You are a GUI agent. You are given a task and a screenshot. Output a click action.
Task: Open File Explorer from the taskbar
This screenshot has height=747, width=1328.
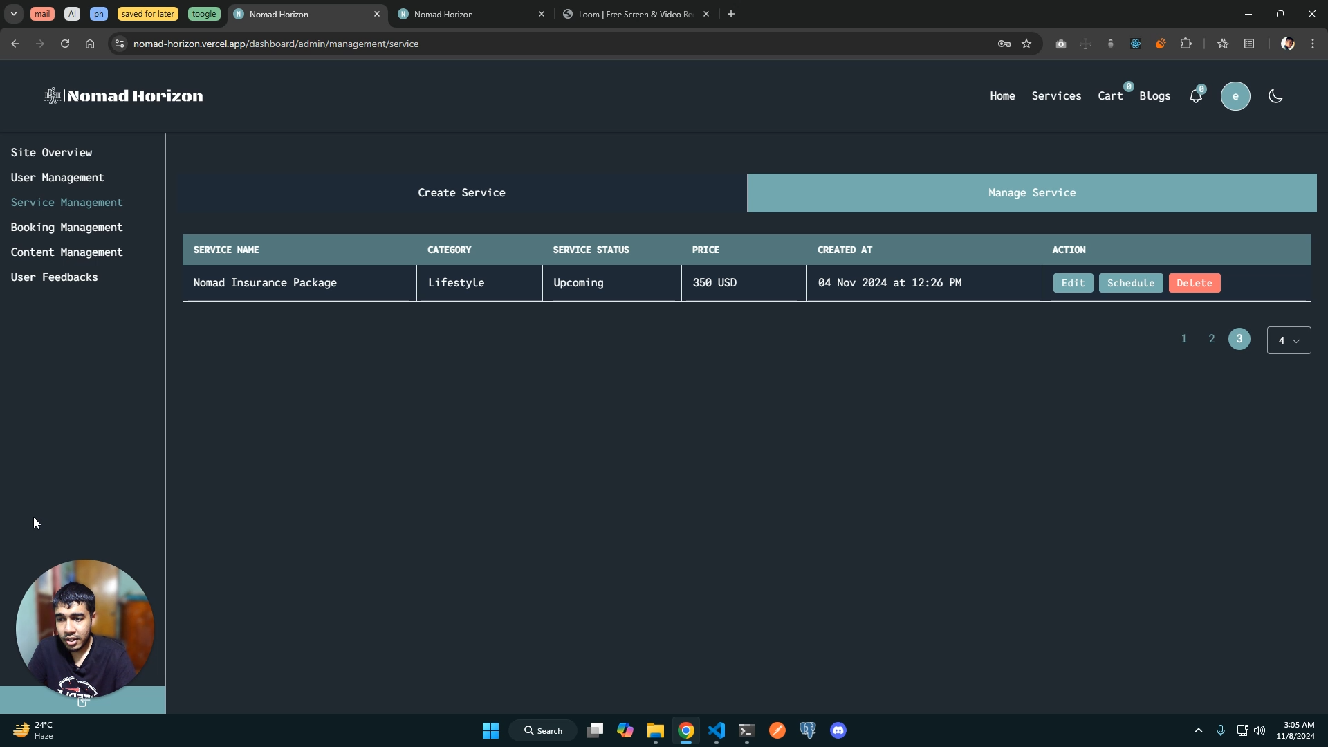pos(656,730)
